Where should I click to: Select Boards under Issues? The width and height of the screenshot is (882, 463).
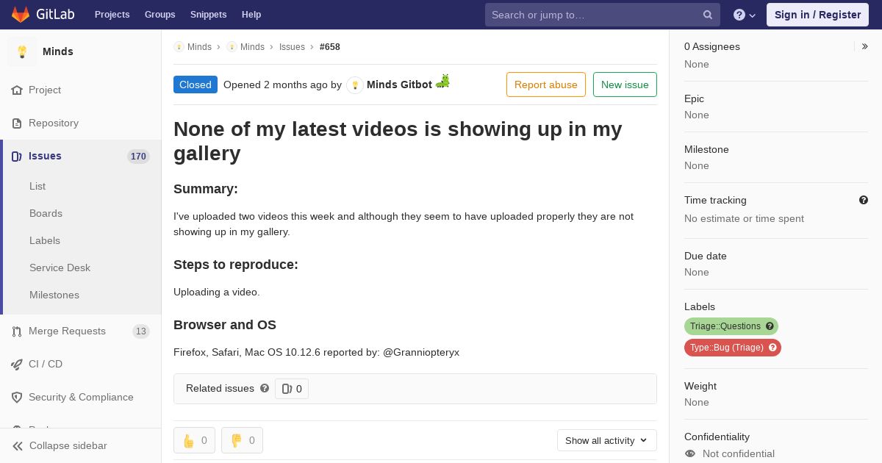[x=46, y=213]
